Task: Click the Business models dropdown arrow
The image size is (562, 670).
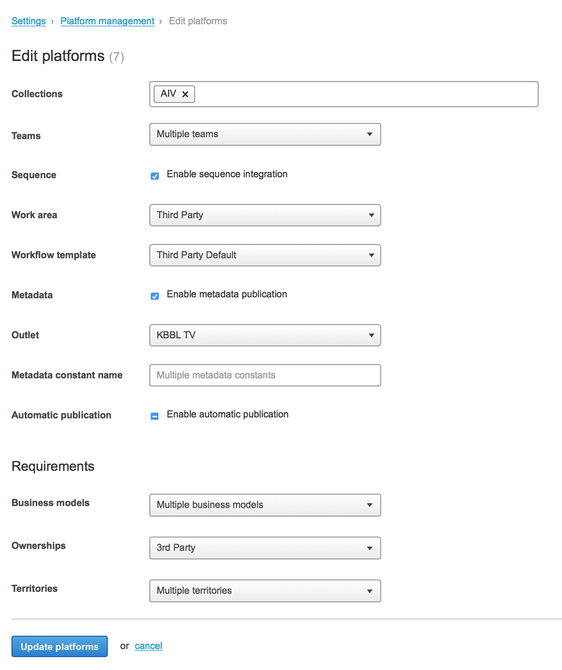Action: click(370, 505)
